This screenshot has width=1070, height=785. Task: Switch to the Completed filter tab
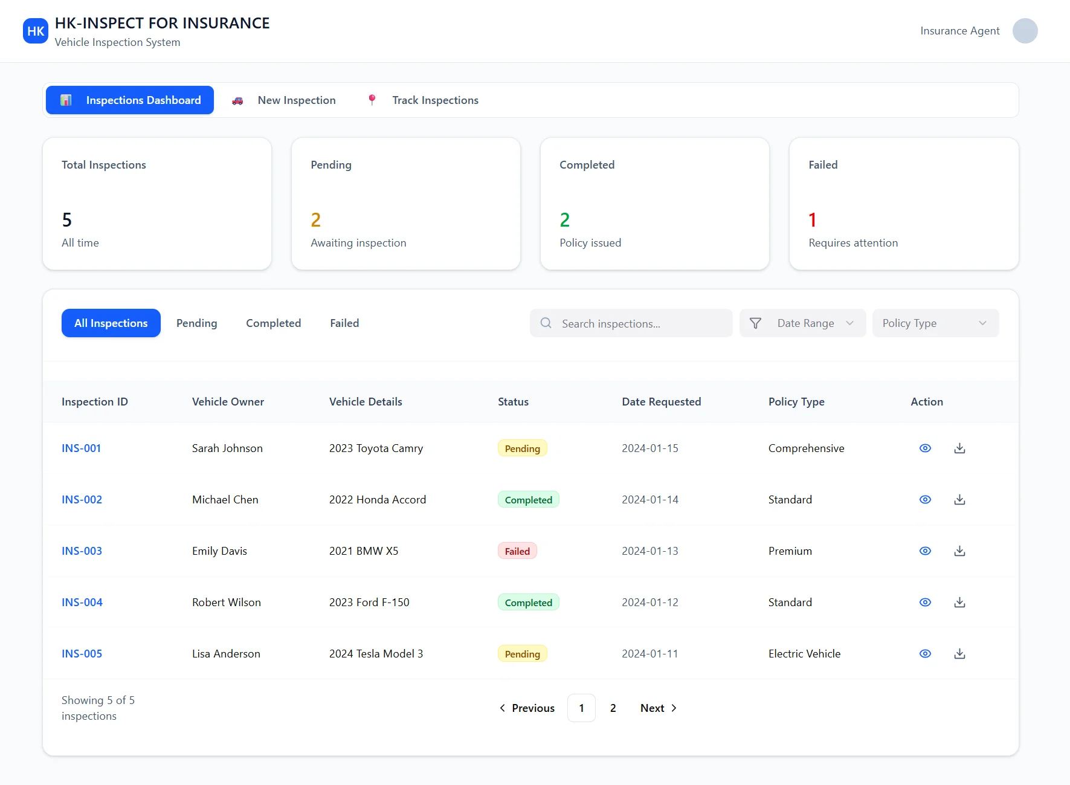pyautogui.click(x=273, y=323)
